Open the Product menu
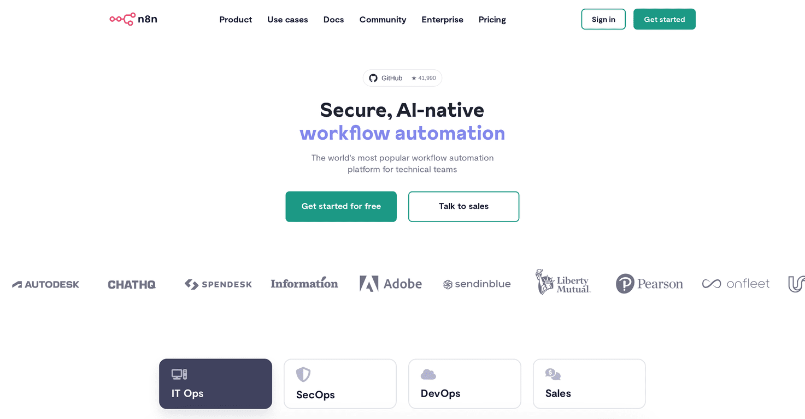 click(x=236, y=20)
